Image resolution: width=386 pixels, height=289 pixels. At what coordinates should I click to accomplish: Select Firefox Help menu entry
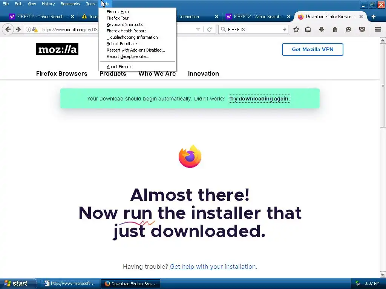click(137, 12)
